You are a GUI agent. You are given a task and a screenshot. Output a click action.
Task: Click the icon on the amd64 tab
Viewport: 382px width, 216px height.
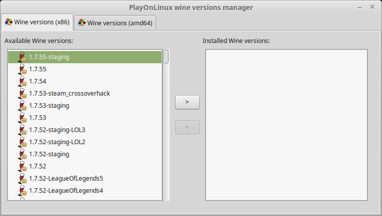[x=82, y=23]
